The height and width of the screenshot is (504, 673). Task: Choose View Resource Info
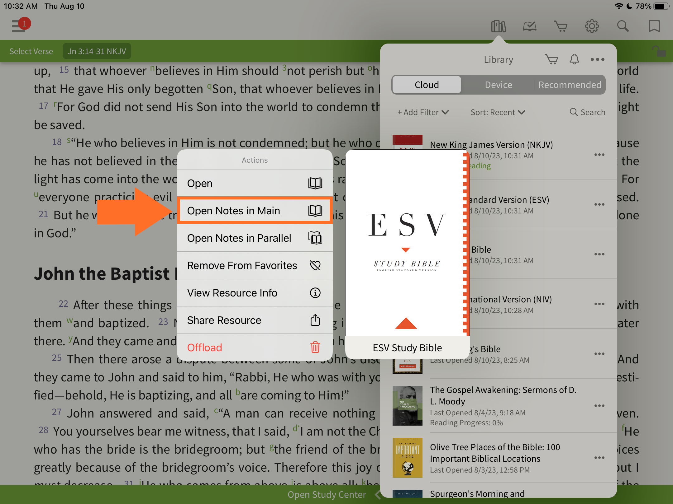255,293
